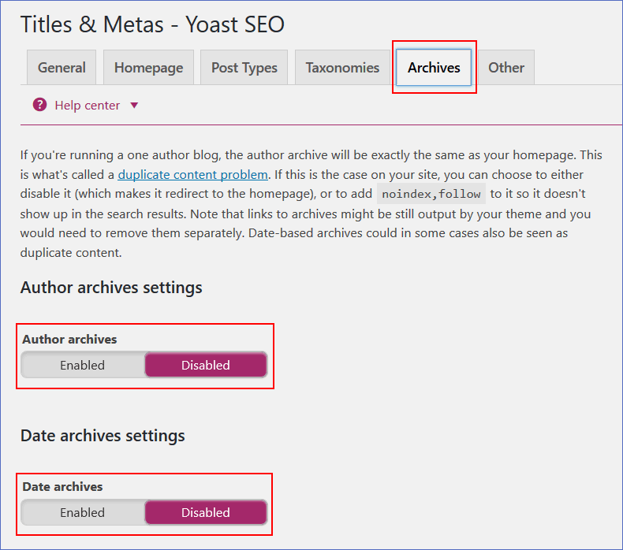The height and width of the screenshot is (550, 623).
Task: Set Author archives to Disabled
Action: [x=206, y=365]
